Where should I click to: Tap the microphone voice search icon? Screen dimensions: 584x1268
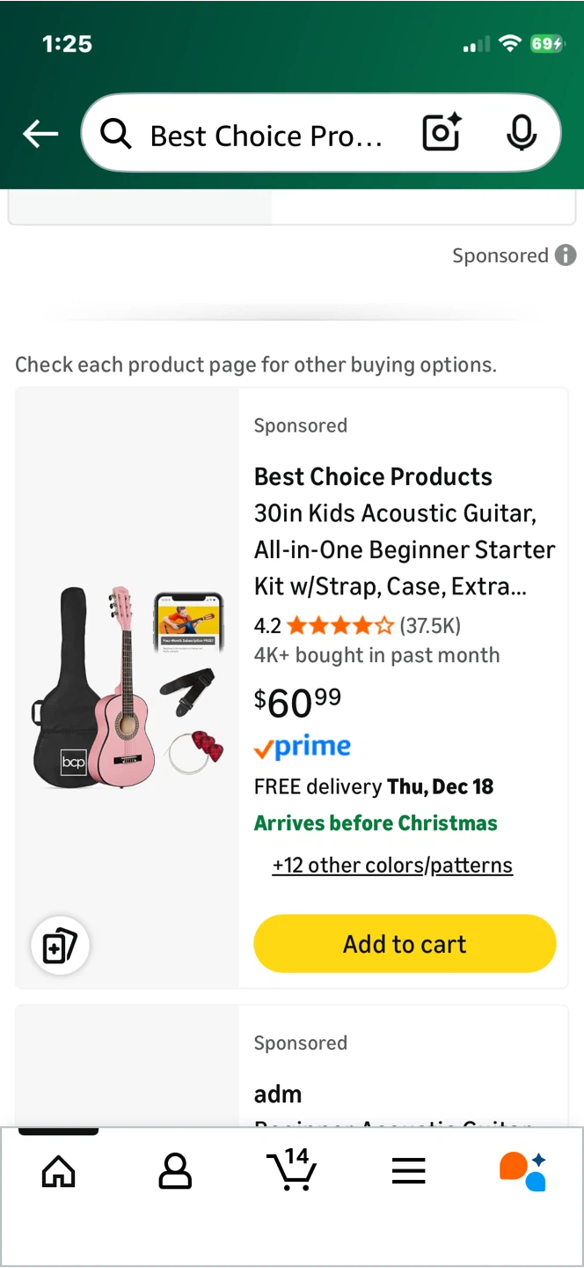pyautogui.click(x=522, y=133)
